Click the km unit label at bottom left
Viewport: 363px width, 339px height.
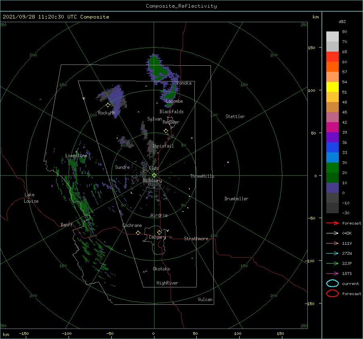coord(6,335)
